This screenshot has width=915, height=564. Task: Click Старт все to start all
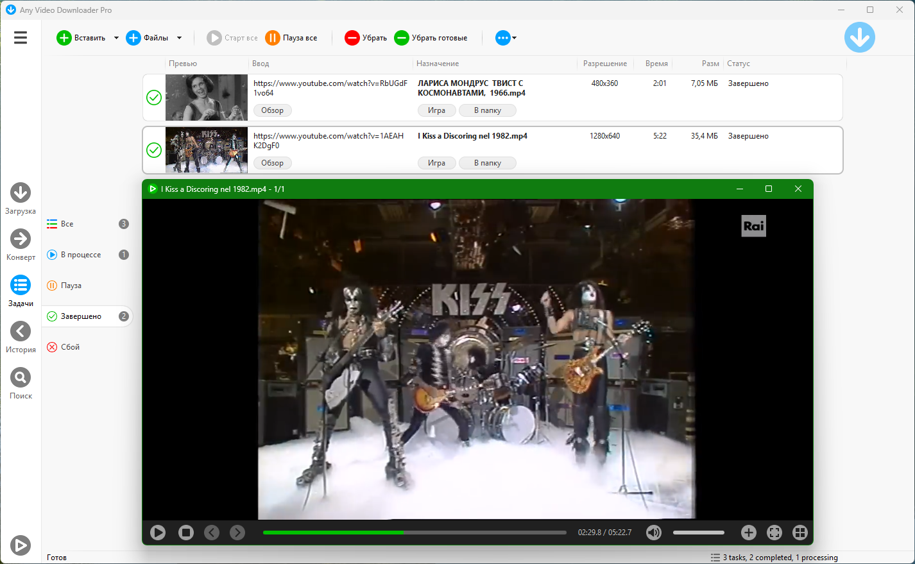click(232, 38)
